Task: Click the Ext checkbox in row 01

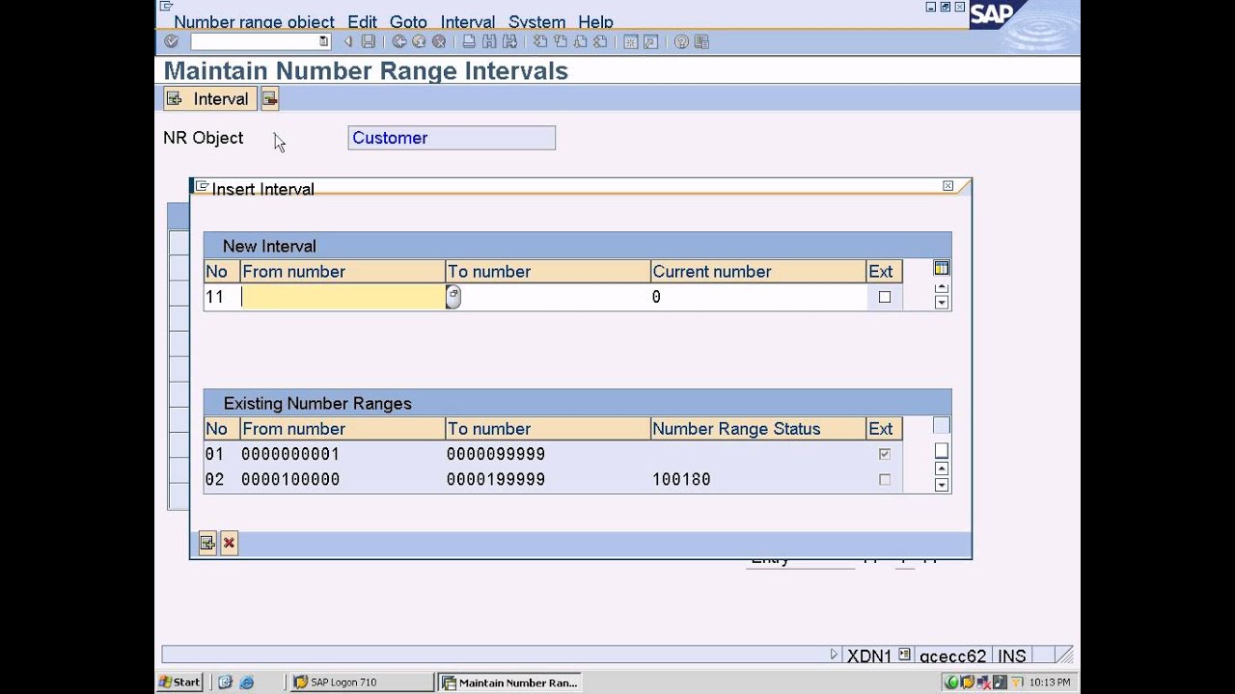Action: pyautogui.click(x=885, y=454)
